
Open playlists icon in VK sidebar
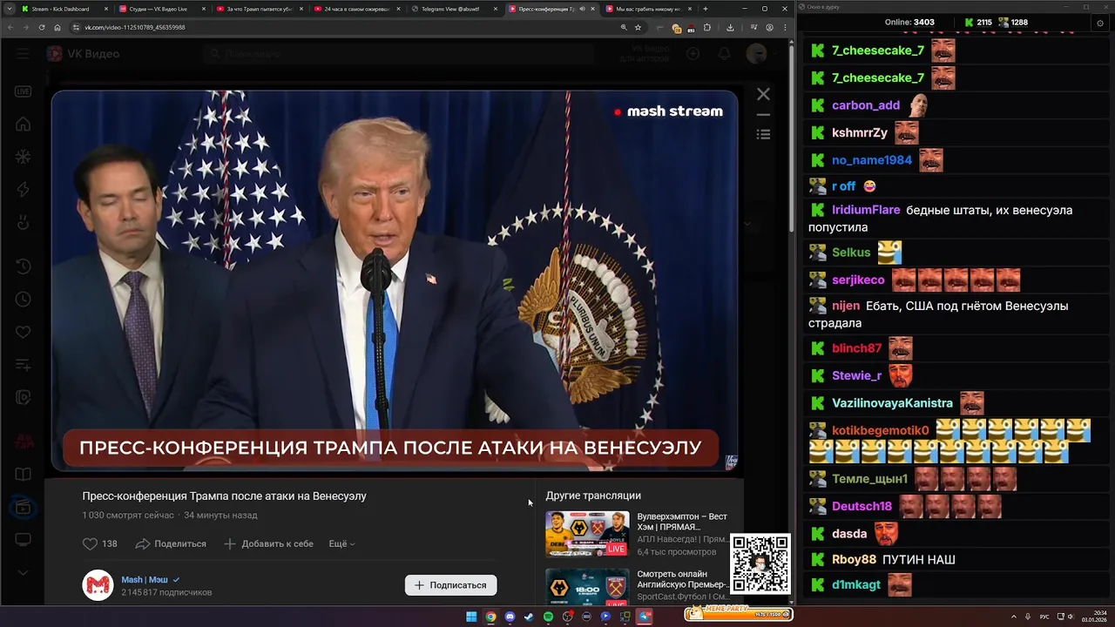coord(24,365)
